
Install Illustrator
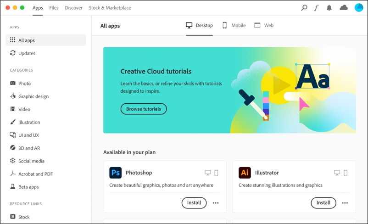(323, 203)
